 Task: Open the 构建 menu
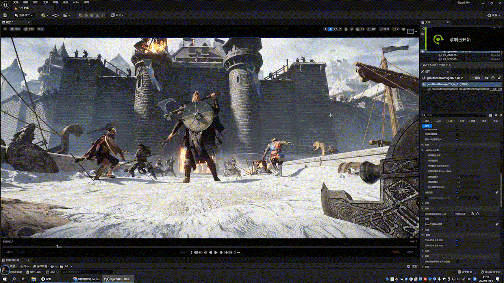click(55, 2)
